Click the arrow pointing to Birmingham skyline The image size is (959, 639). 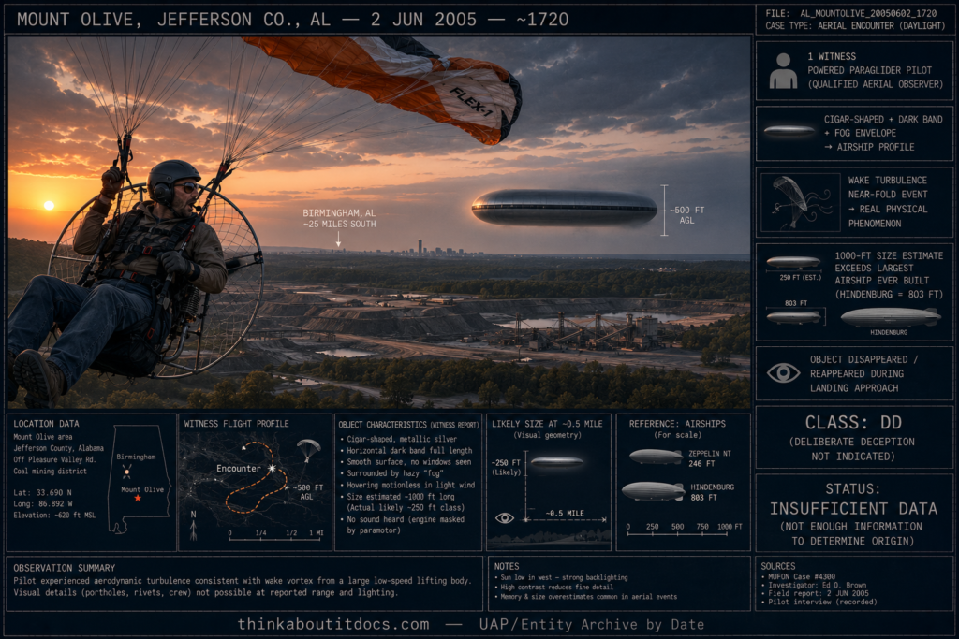pos(338,240)
